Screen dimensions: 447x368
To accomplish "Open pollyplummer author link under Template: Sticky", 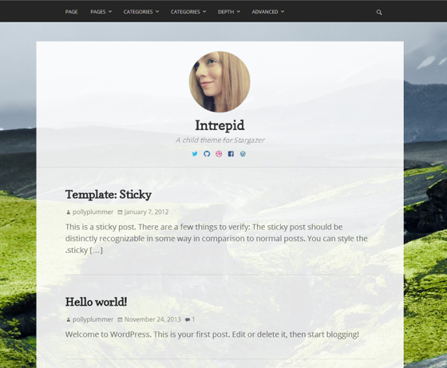I will (93, 212).
